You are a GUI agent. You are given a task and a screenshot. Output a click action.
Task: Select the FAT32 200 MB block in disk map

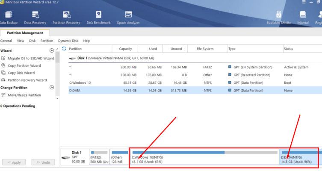pos(99,157)
